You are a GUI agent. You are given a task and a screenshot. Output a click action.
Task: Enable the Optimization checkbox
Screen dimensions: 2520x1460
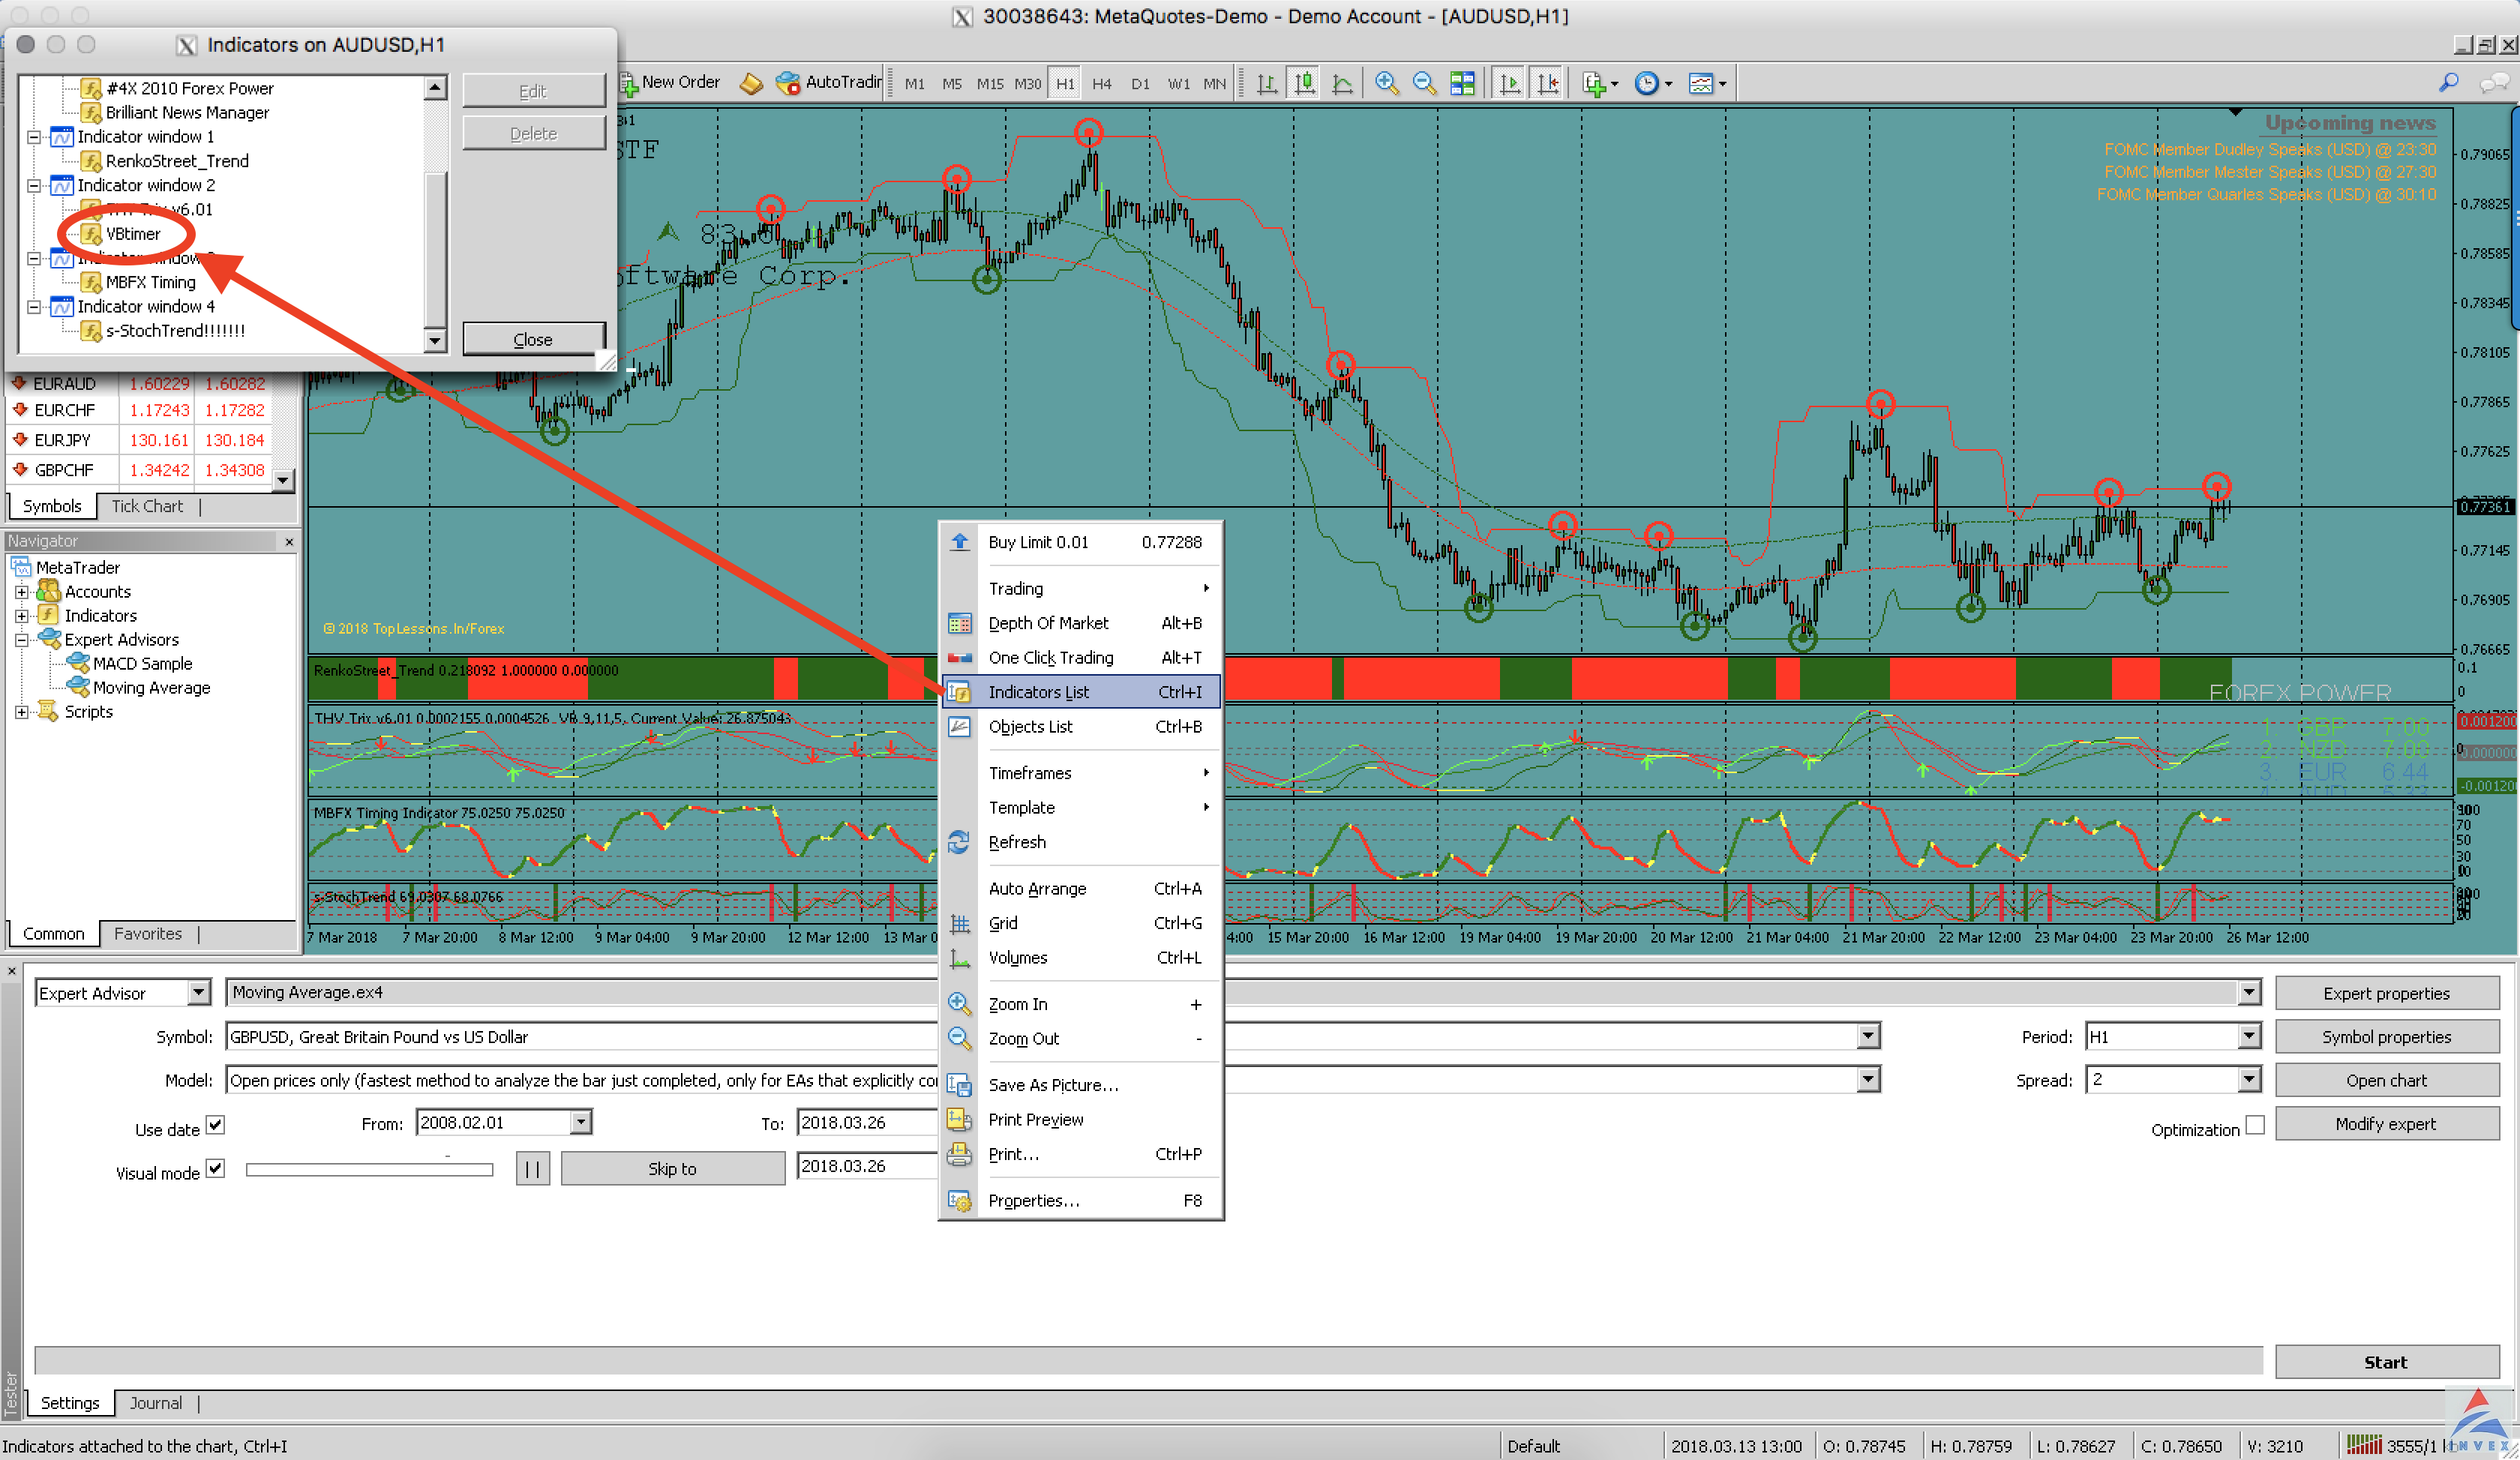coord(2255,1125)
